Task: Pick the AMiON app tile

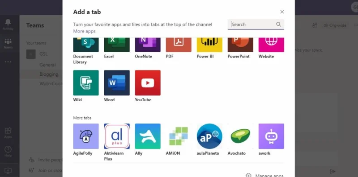Action: [179, 136]
